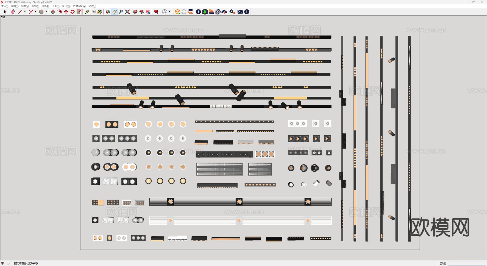Screen dimensions: 487x266
Task: Open the 文件(F) menu
Action: (x=5, y=6)
